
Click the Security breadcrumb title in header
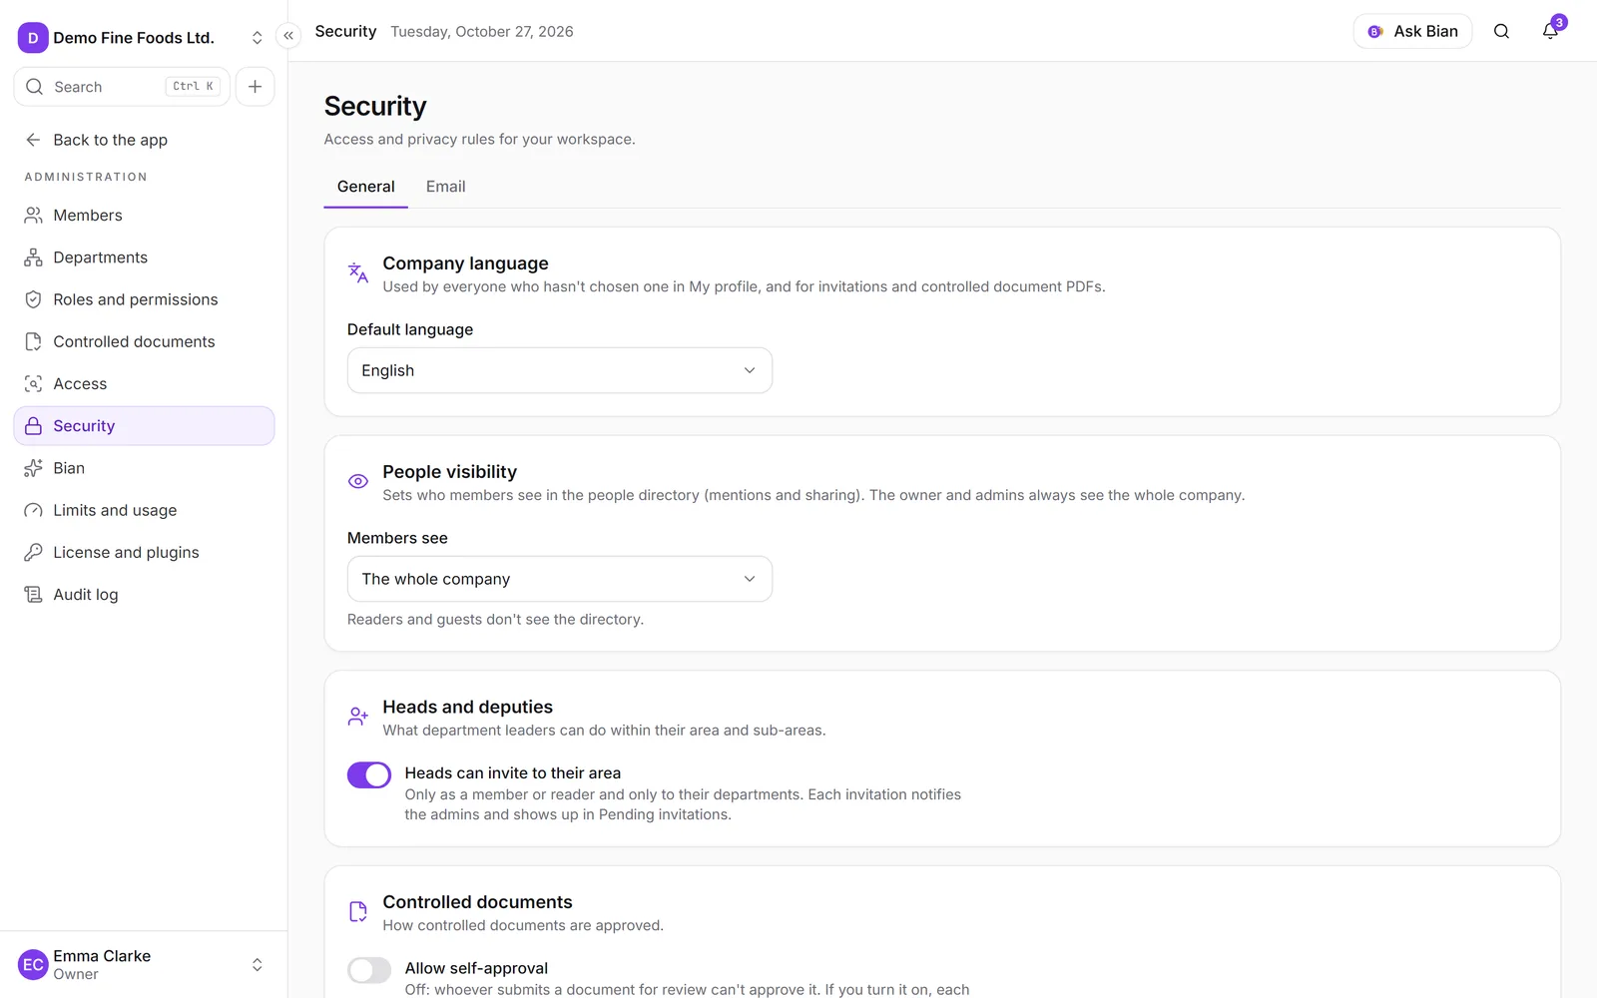point(346,31)
